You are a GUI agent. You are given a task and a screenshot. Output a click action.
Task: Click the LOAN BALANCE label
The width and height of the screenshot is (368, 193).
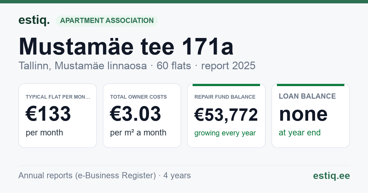pyautogui.click(x=307, y=96)
